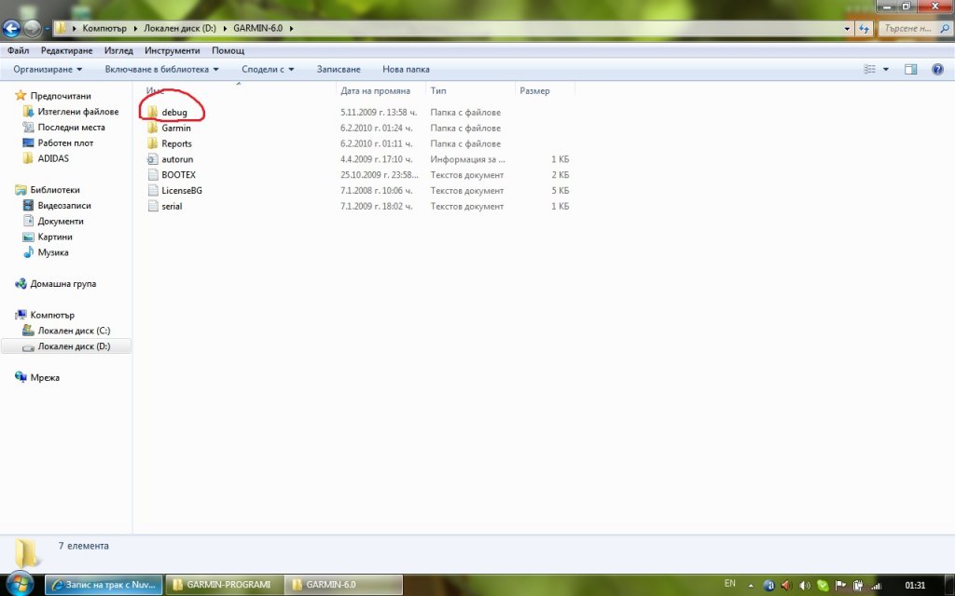955x596 pixels.
Task: Expand the arrow after Компютър in the address bar
Action: pyautogui.click(x=134, y=28)
